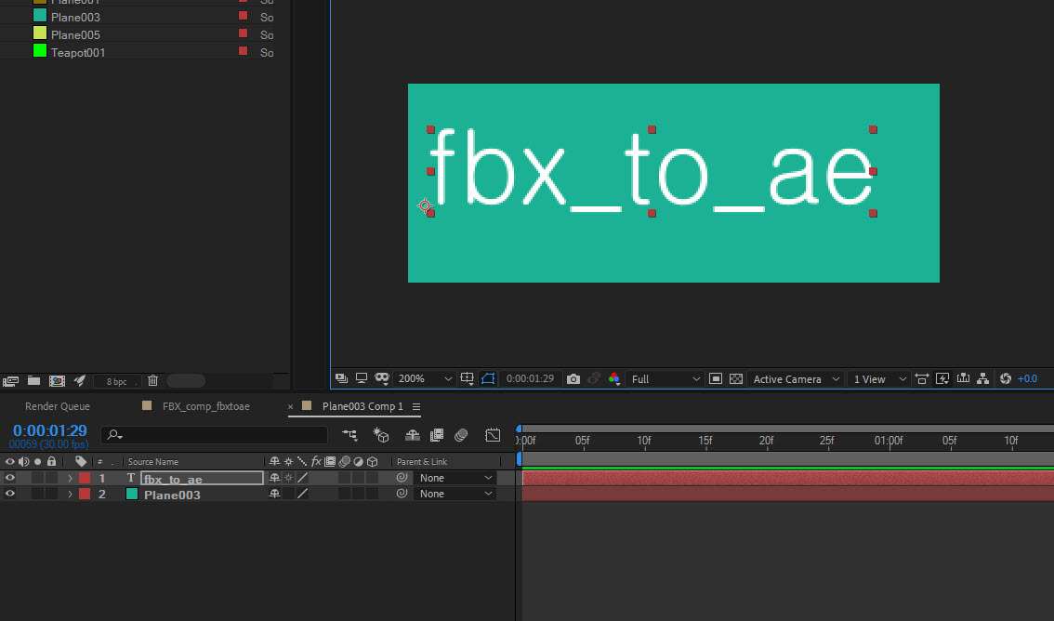Open the Plane003 Comp 1 panel menu
Viewport: 1054px width, 621px height.
pyautogui.click(x=416, y=406)
